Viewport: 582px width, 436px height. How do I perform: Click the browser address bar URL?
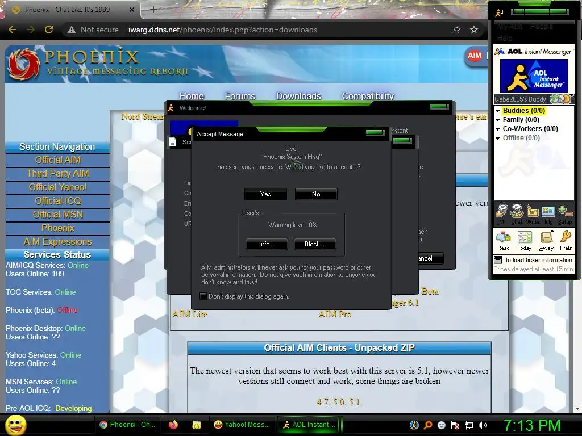(223, 30)
